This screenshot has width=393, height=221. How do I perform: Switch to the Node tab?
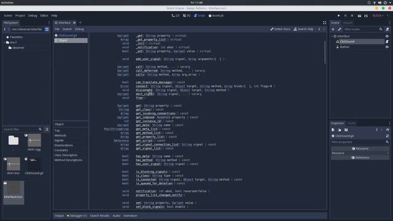click(351, 123)
